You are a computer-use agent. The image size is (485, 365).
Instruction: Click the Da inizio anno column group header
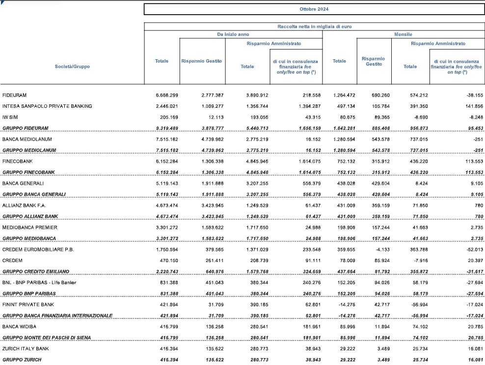click(x=233, y=34)
